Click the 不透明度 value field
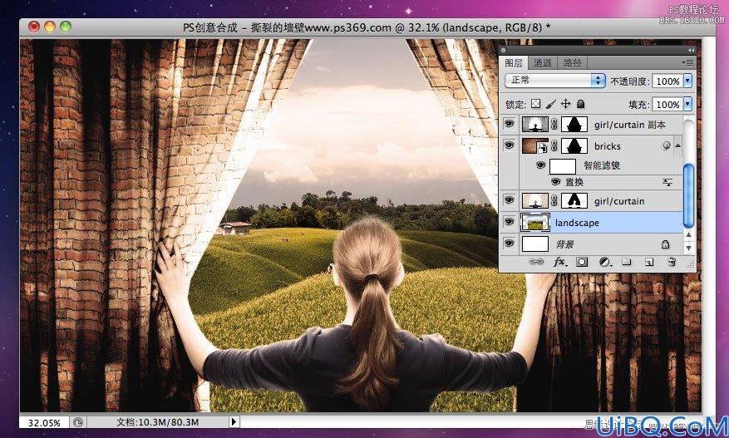Screen dimensions: 729x438 pos(667,81)
